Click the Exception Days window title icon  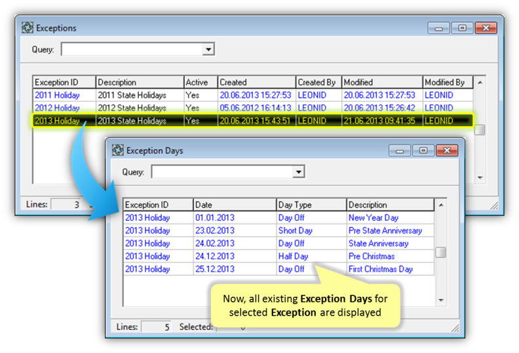(x=118, y=150)
